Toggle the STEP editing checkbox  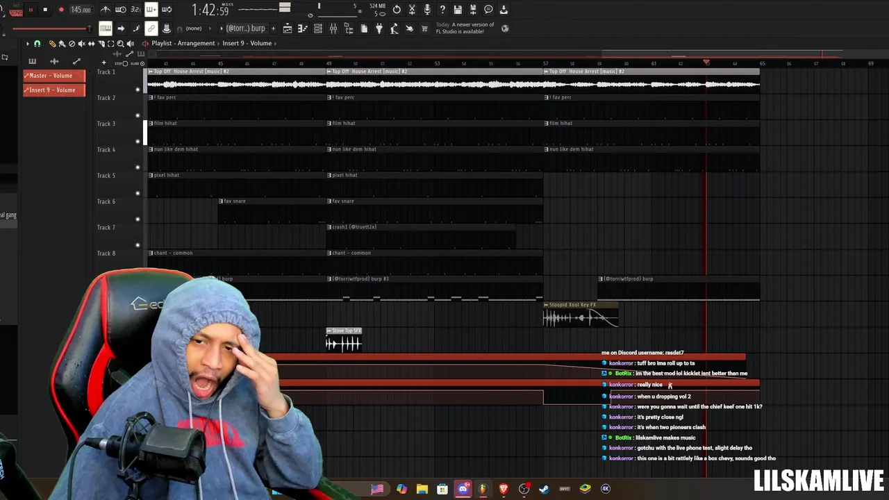click(126, 64)
